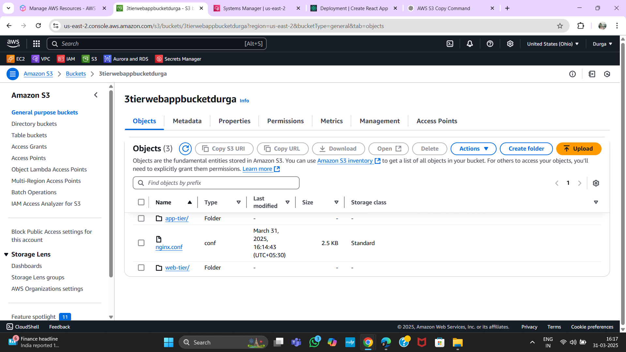Open Chrome three-dot menu
The height and width of the screenshot is (352, 626).
(617, 26)
